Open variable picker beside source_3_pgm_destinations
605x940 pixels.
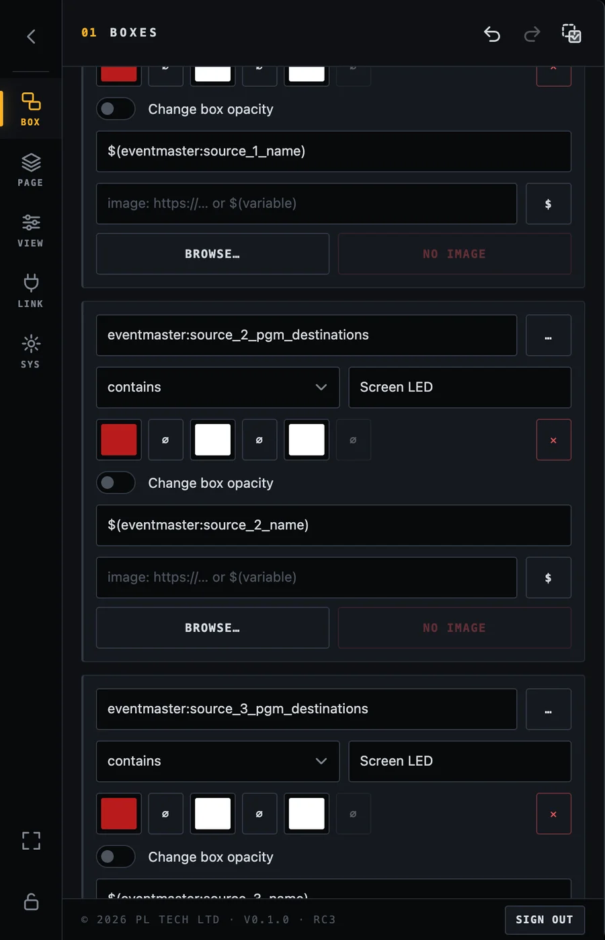pos(549,709)
